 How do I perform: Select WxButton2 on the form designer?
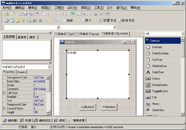click(x=87, y=107)
